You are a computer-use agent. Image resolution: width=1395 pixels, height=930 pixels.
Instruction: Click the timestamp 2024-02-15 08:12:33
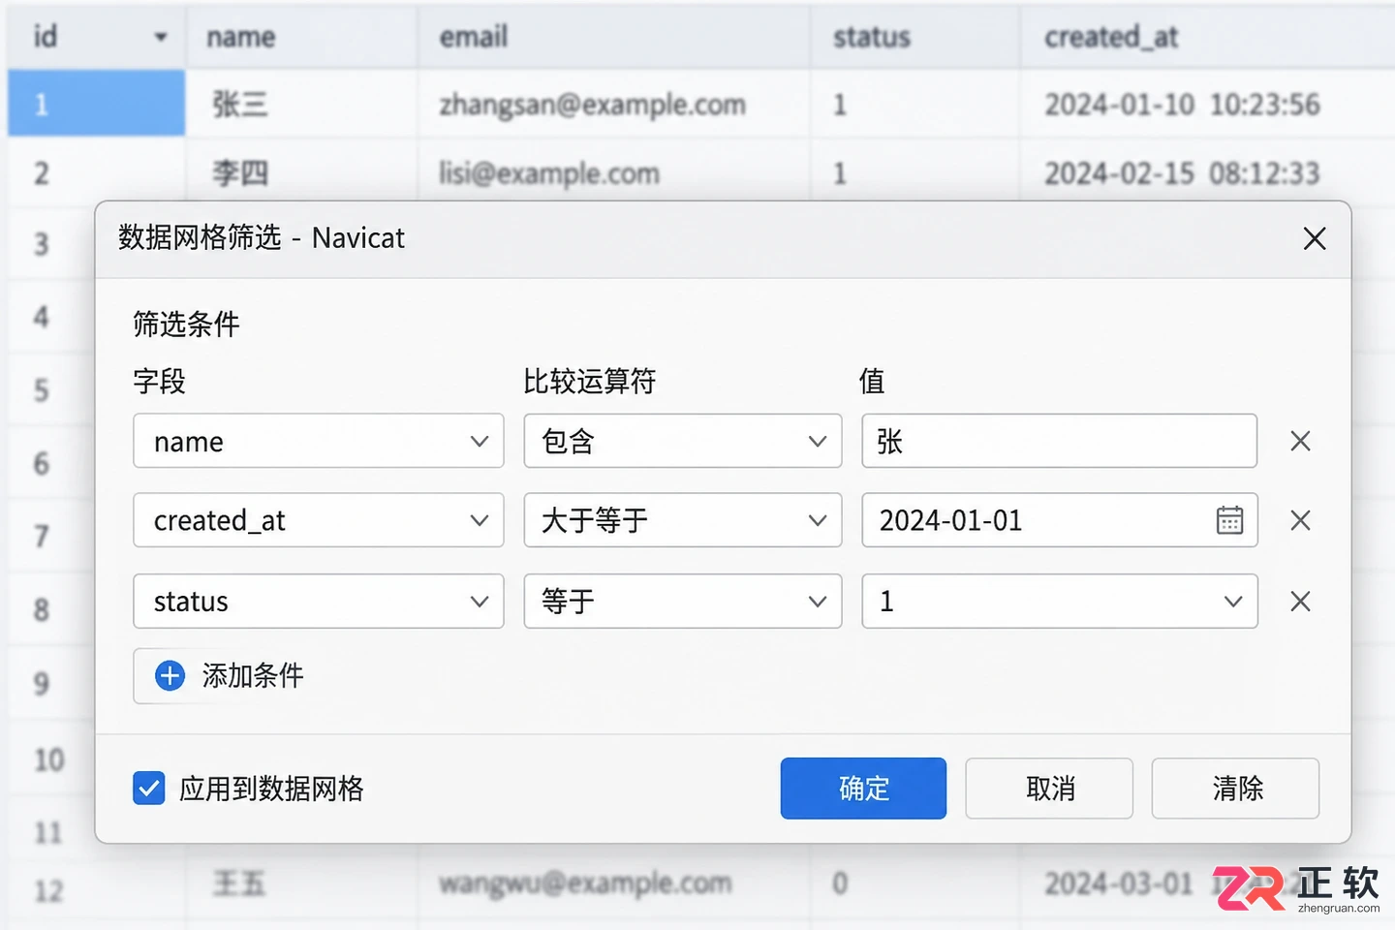[1182, 173]
